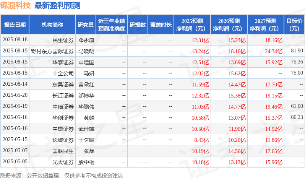This screenshot has width=305, height=179.
Task: Click the 12.02亿 forecast for 中金公司
Action: [x=200, y=73]
